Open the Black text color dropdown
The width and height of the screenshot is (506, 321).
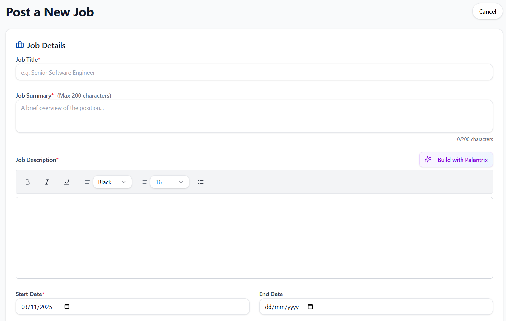point(113,182)
